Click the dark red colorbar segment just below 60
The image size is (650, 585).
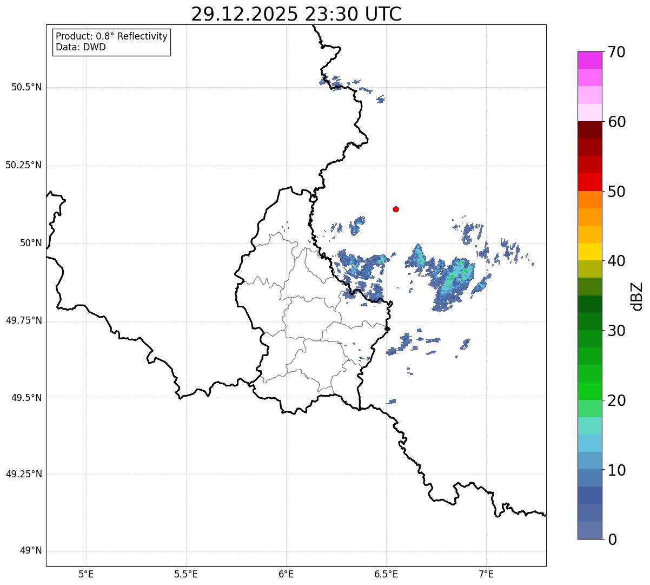(589, 130)
